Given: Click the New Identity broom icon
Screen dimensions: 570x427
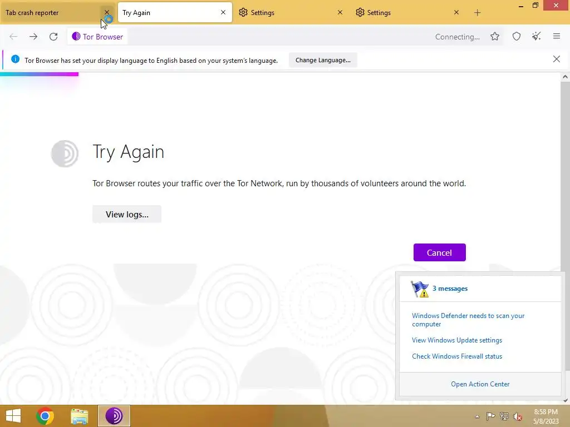Looking at the screenshot, I should coord(537,36).
